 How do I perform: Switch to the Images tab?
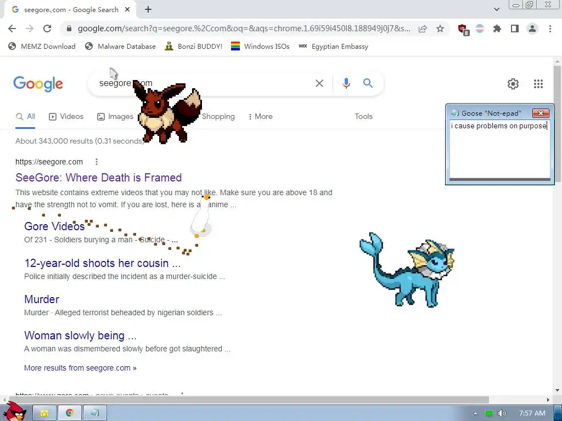115,117
